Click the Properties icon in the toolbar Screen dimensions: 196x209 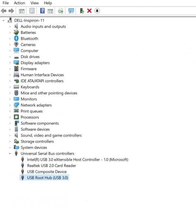[32, 11]
